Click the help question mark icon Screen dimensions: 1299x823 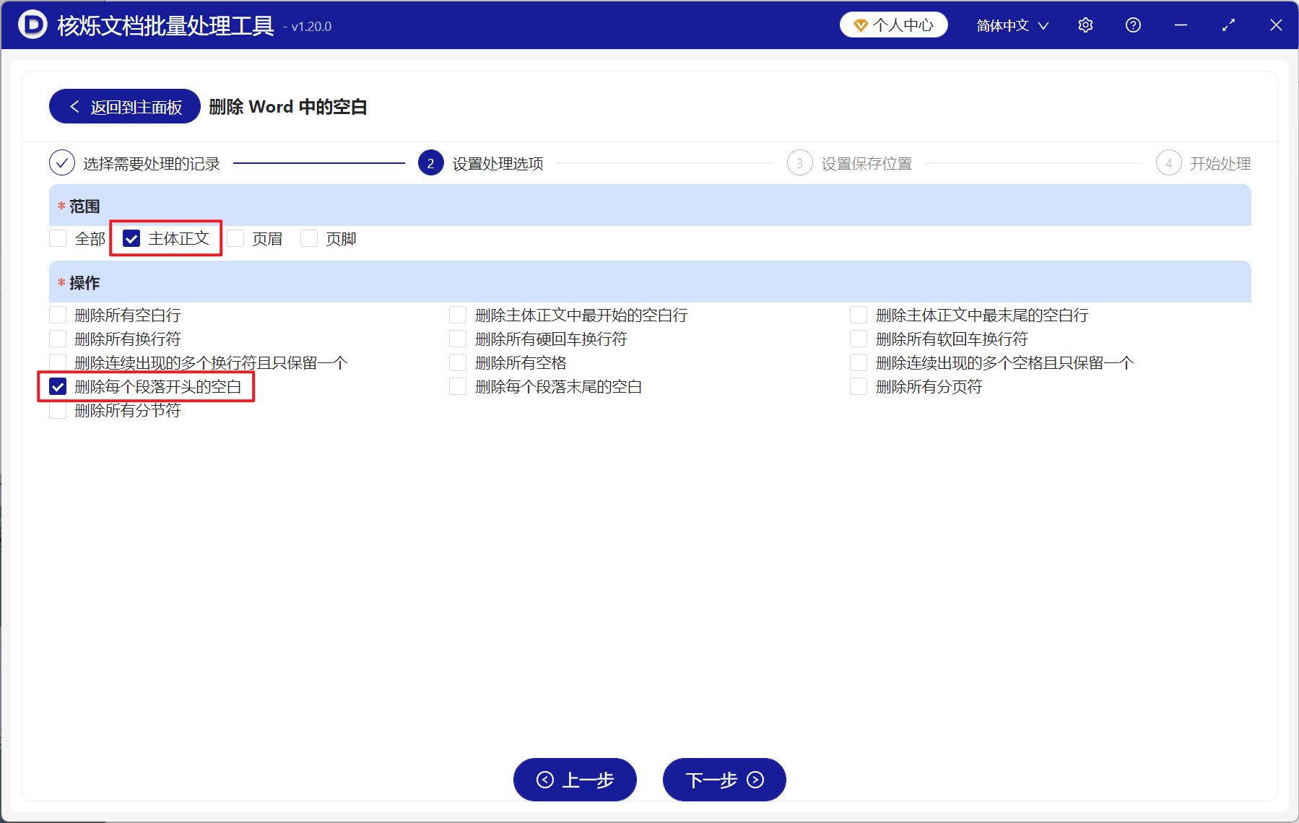(1132, 25)
